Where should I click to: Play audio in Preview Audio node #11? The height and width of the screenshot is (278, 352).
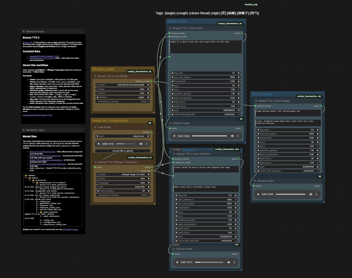[177, 262]
